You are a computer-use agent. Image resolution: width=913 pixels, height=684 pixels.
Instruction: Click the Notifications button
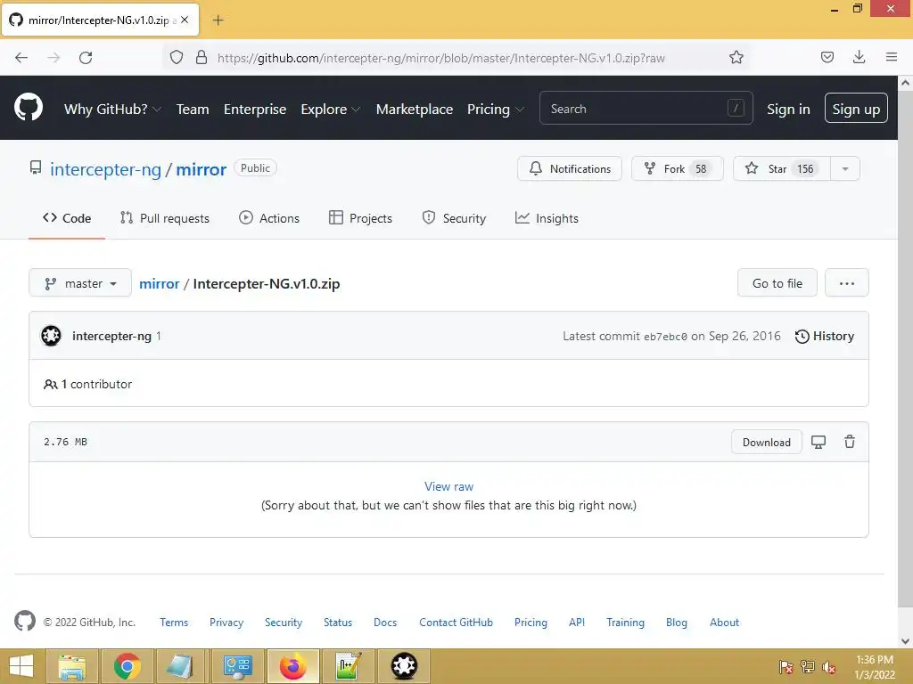570,168
